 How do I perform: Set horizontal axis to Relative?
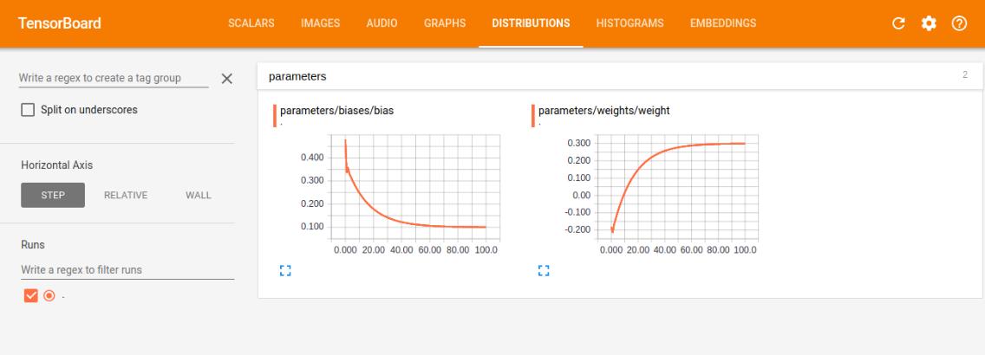coord(126,195)
